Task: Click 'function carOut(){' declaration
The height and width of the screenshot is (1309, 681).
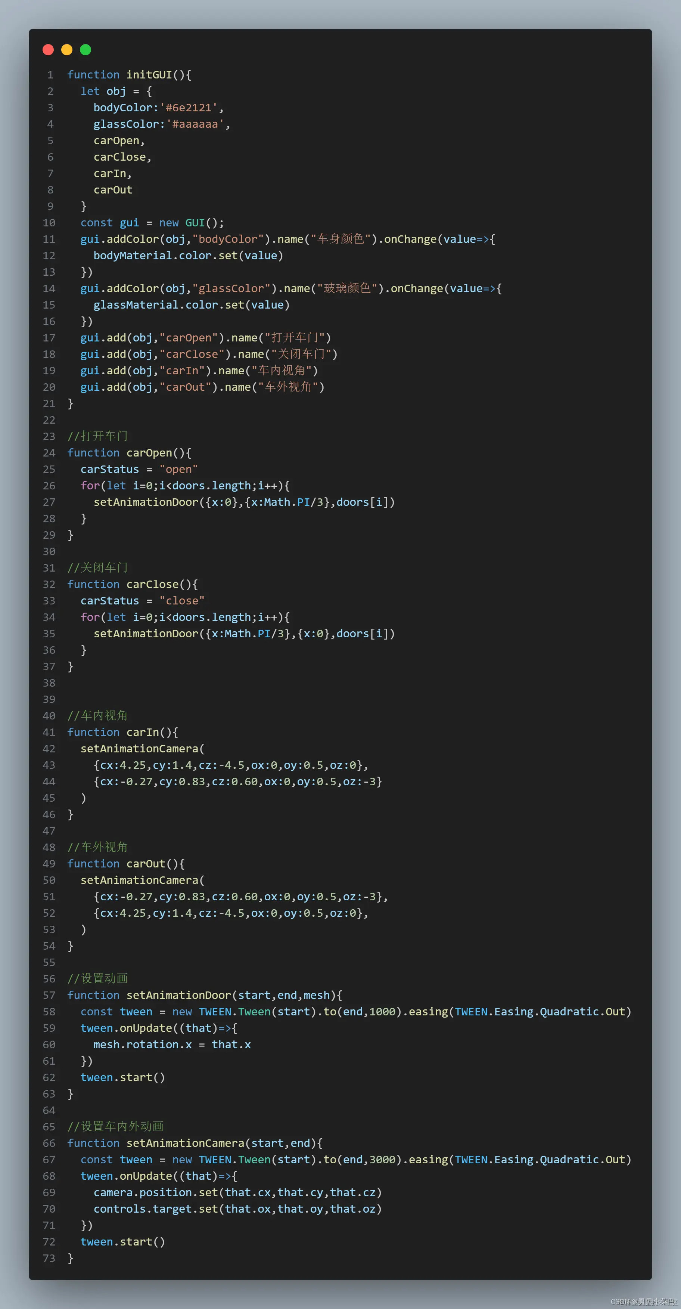Action: pyautogui.click(x=126, y=864)
